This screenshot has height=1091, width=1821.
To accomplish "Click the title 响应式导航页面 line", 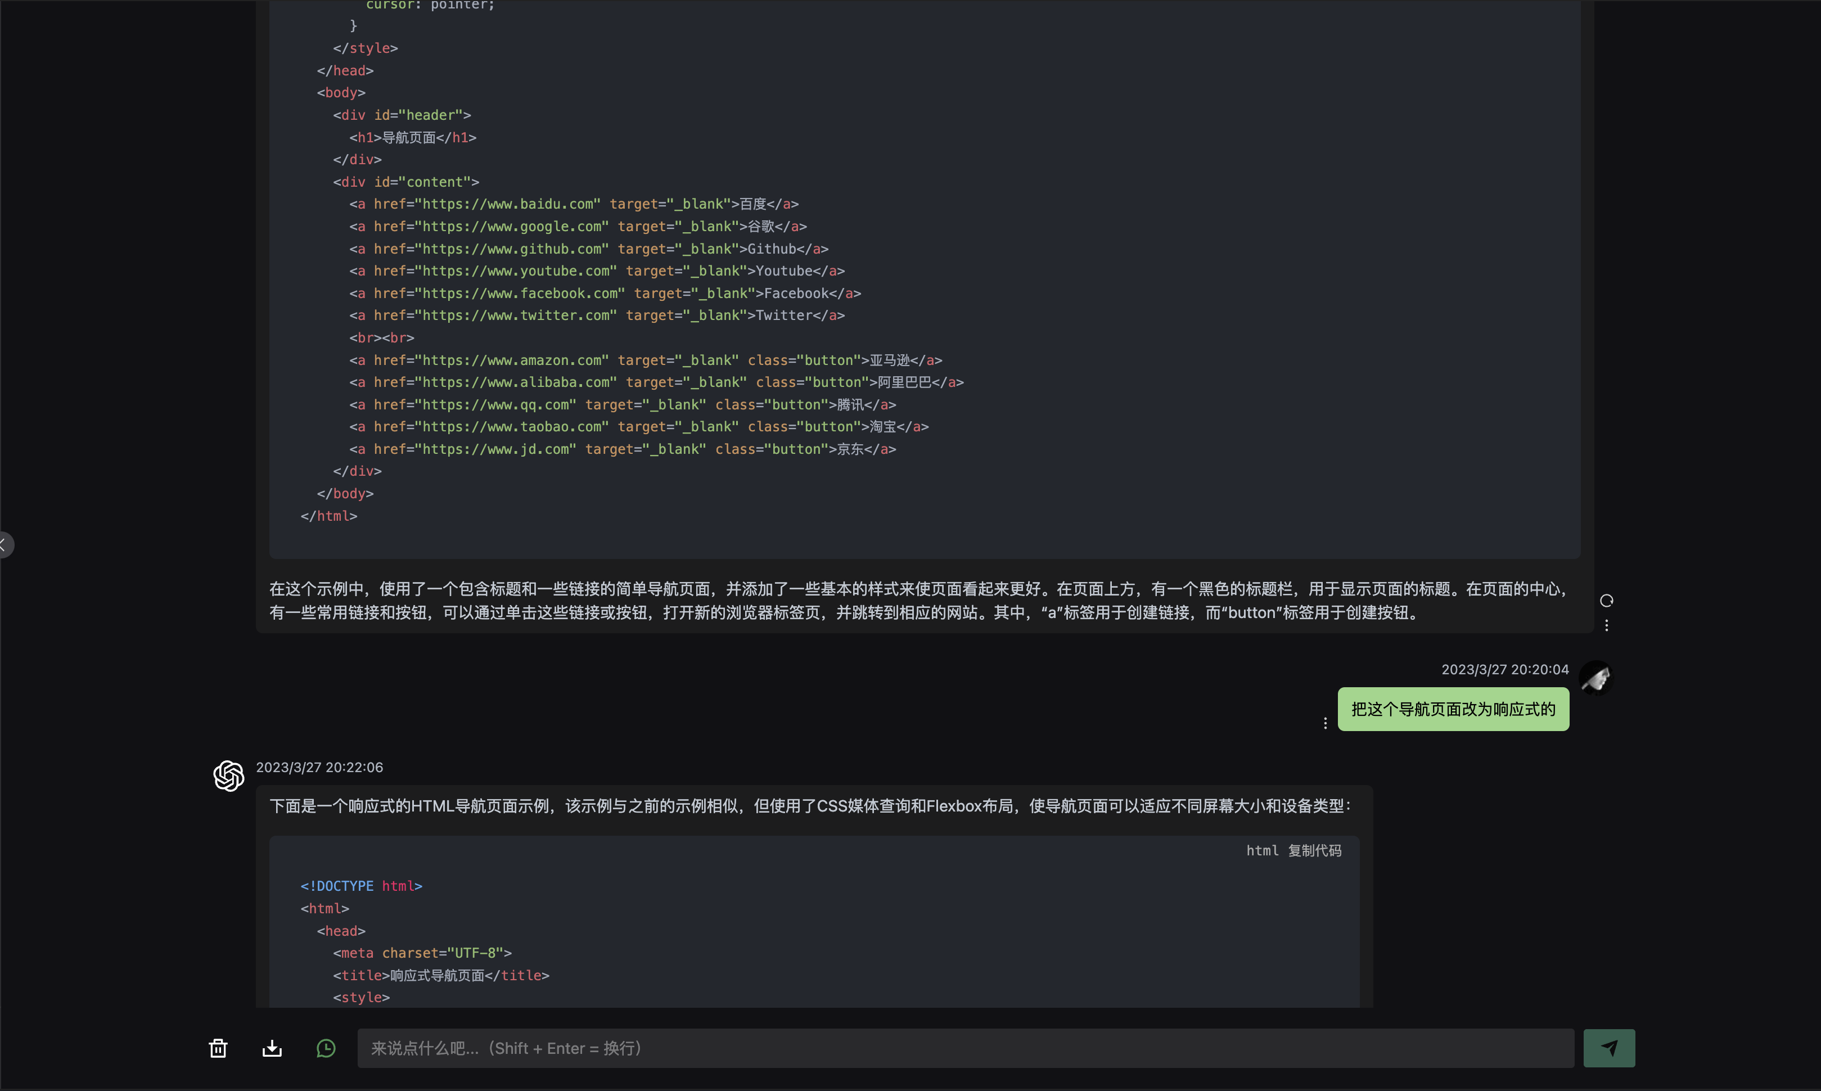I will pos(441,976).
